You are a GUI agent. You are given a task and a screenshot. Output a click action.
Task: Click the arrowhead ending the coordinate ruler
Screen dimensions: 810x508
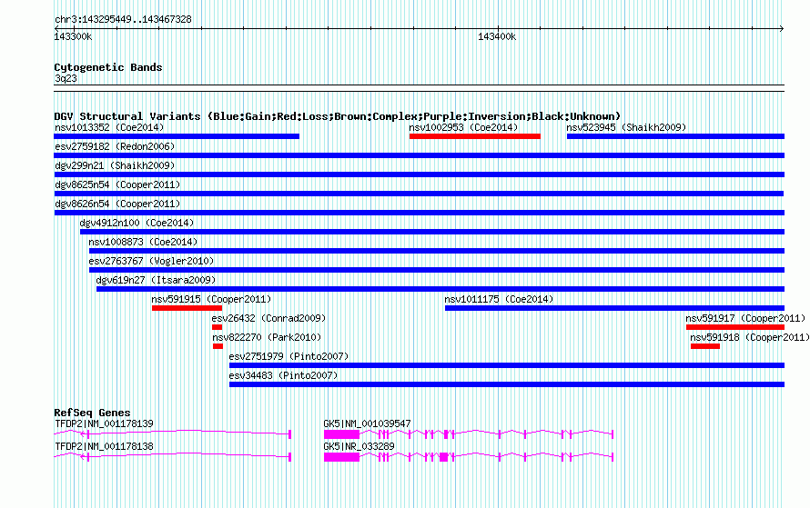coord(782,29)
